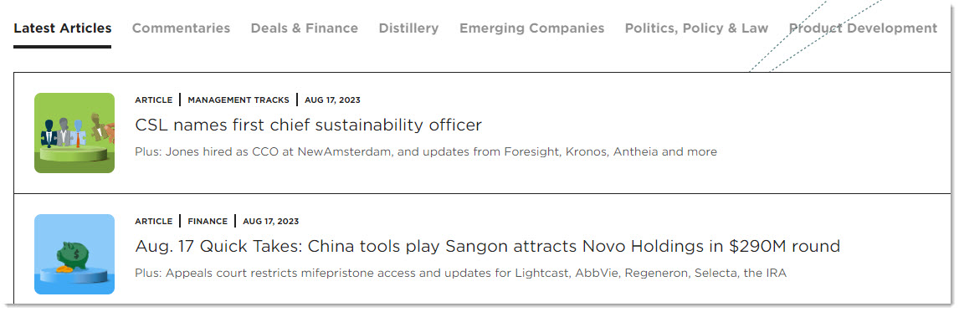Click the dotted decorative lines in header
959x312 pixels.
813,35
